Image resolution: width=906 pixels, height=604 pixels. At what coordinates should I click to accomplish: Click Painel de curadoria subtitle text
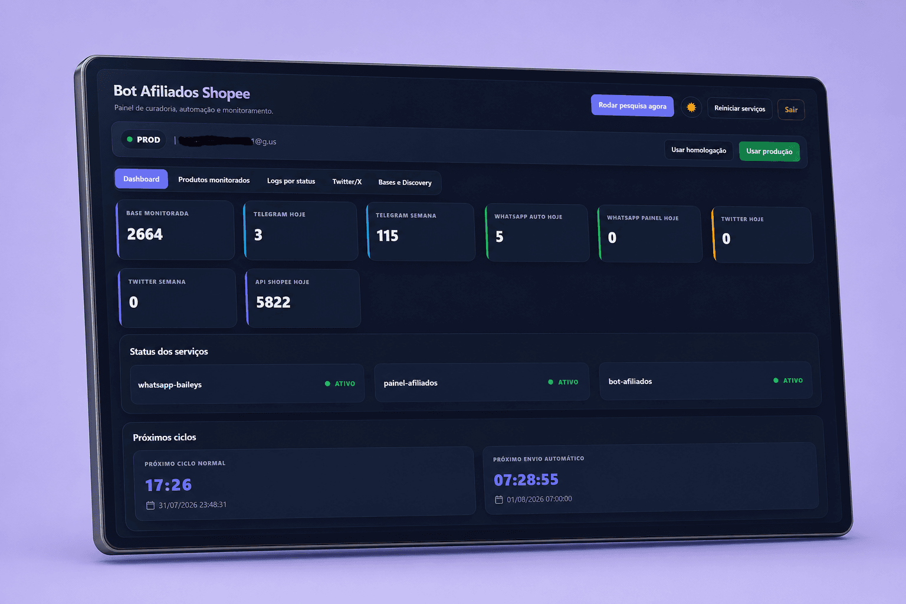193,110
